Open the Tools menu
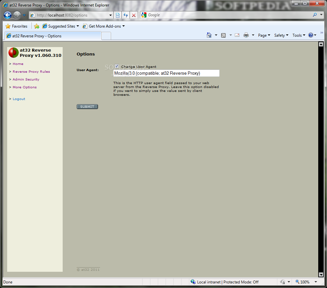The image size is (327, 288). 299,35
